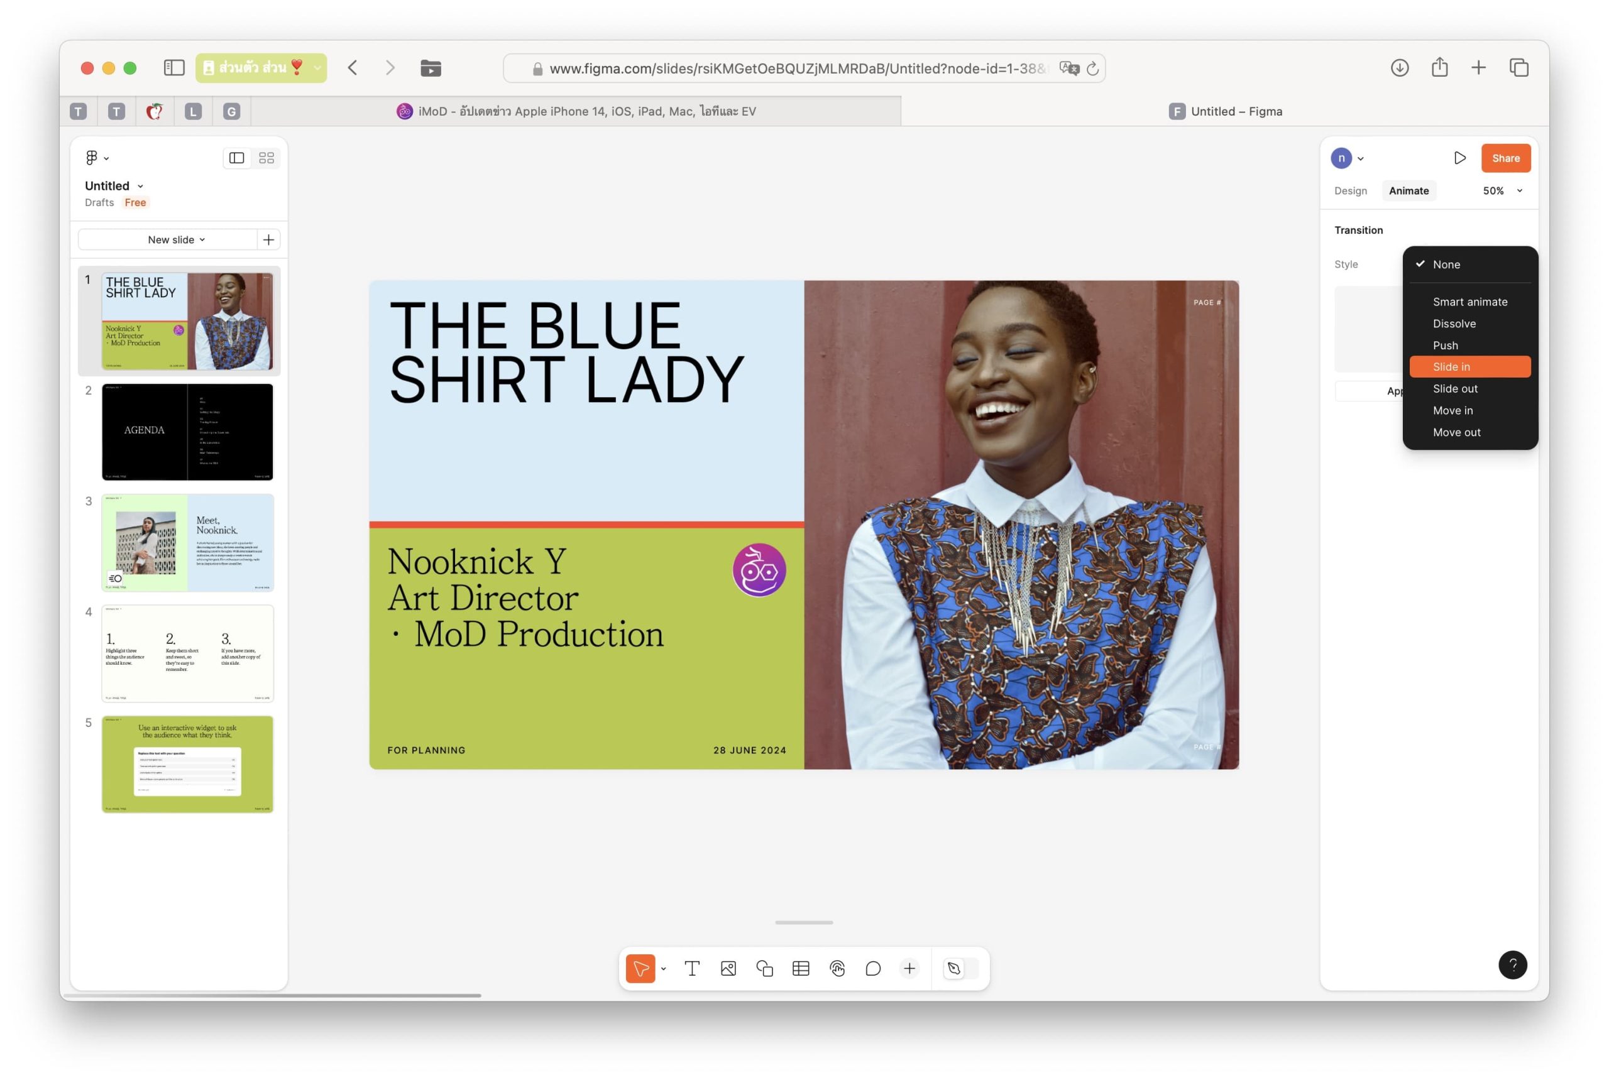
Task: Select the AGENDA slide 2 thumbnail
Action: point(187,432)
